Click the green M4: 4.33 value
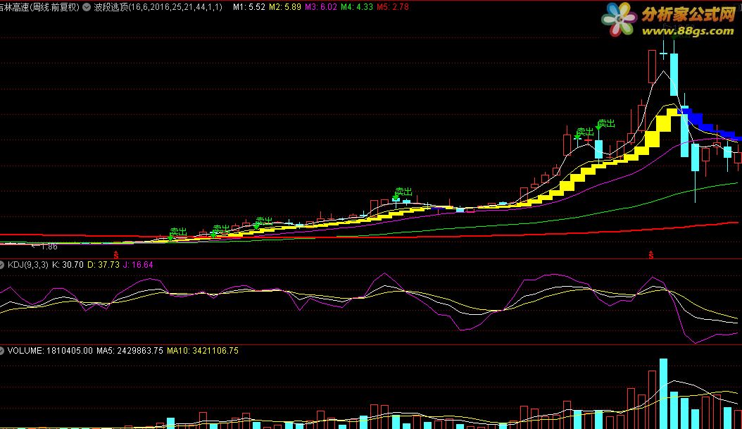Image resolution: width=742 pixels, height=429 pixels. [357, 7]
